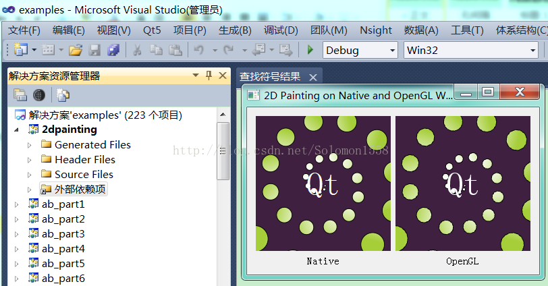This screenshot has width=548, height=286.
Task: Open the Redo history dropdown arrow
Action: click(244, 51)
